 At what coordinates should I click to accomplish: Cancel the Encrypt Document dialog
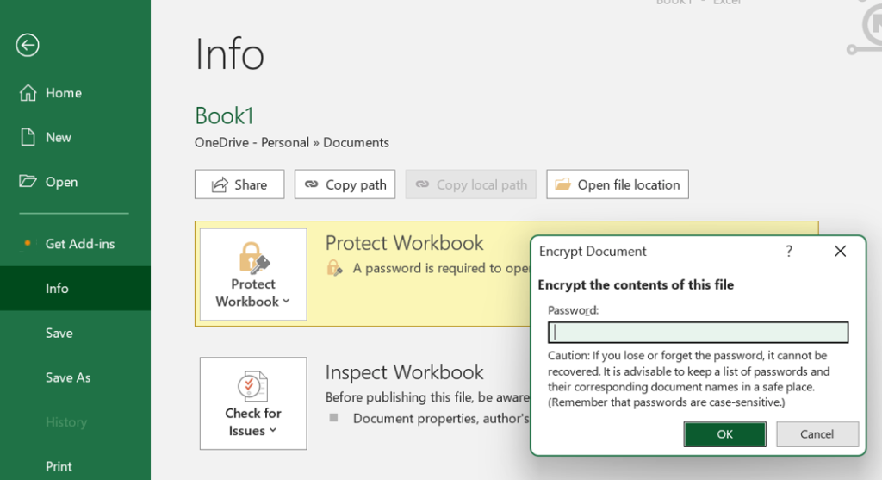[x=817, y=434]
